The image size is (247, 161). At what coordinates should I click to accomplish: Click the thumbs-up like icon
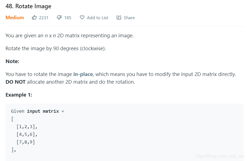pos(34,17)
